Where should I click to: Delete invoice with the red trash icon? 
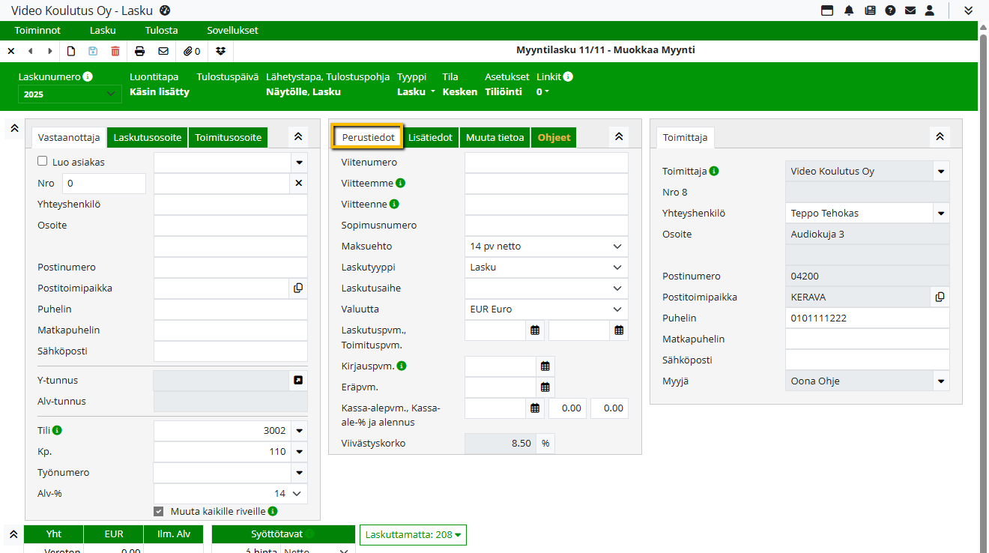pos(115,51)
